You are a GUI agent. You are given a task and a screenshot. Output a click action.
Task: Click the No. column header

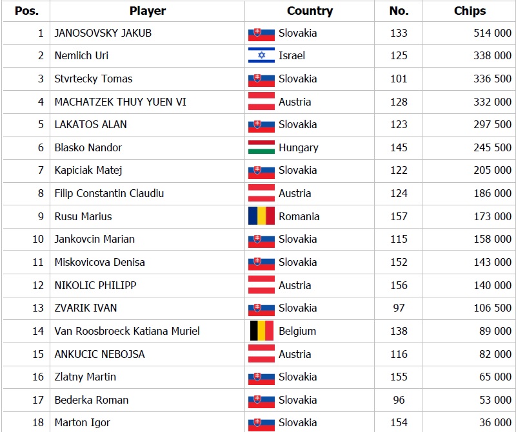[399, 11]
